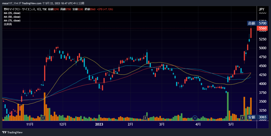This screenshot has height=136, width=271.
Task: Click the 11月 time axis label
Action: 30,124
